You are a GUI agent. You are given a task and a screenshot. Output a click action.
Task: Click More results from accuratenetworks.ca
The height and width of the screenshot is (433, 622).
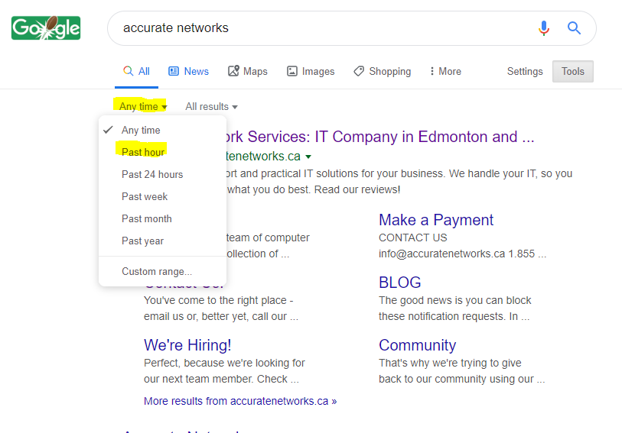coord(240,402)
